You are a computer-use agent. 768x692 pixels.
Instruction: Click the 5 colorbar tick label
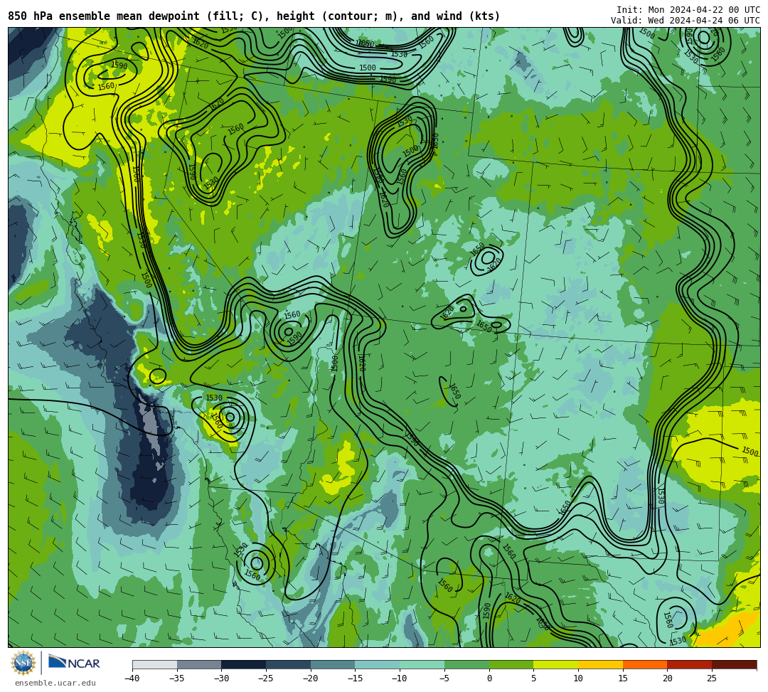click(534, 678)
